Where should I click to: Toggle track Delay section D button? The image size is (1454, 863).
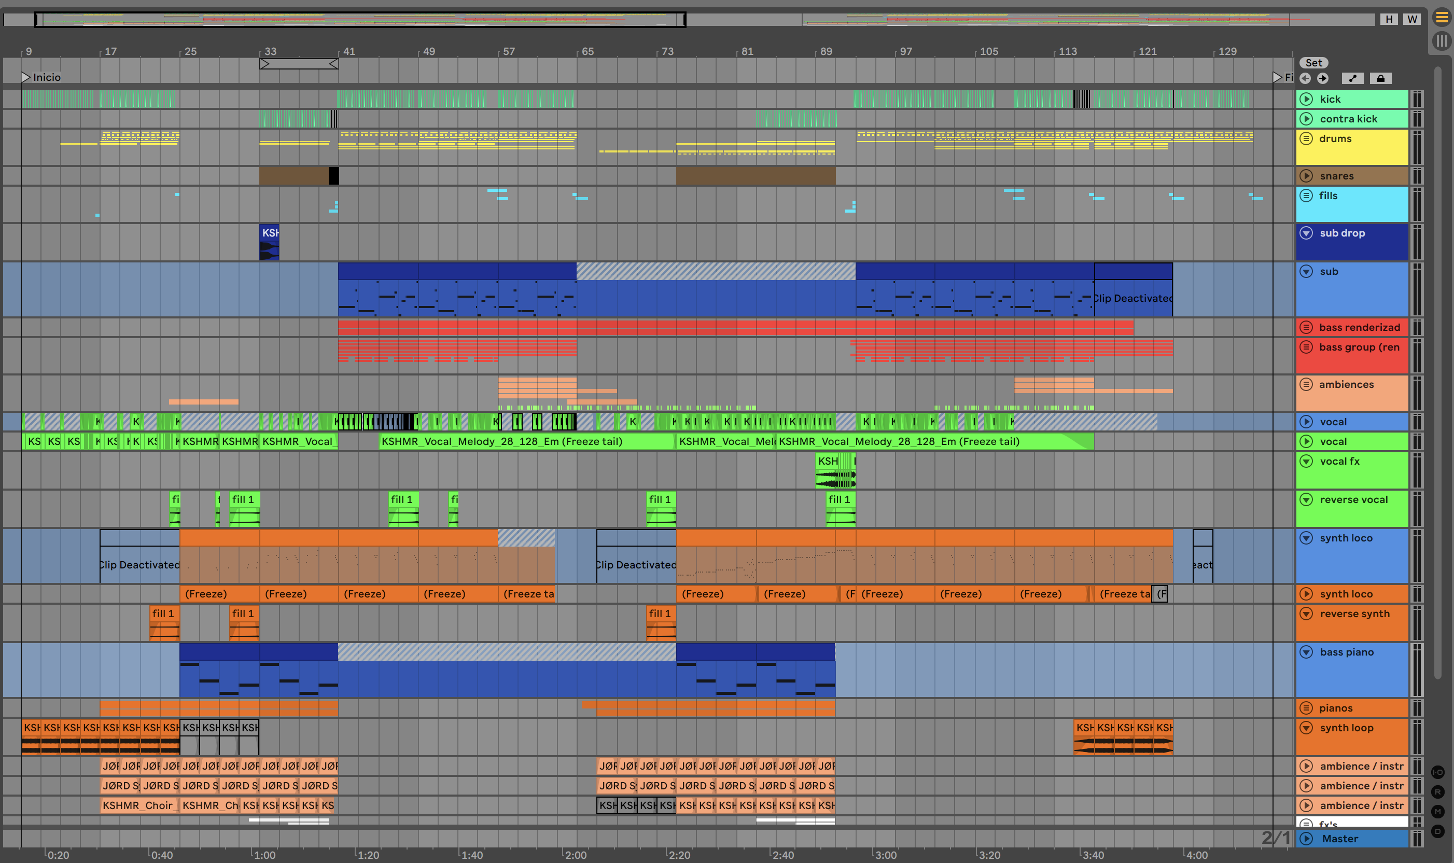tap(1437, 831)
